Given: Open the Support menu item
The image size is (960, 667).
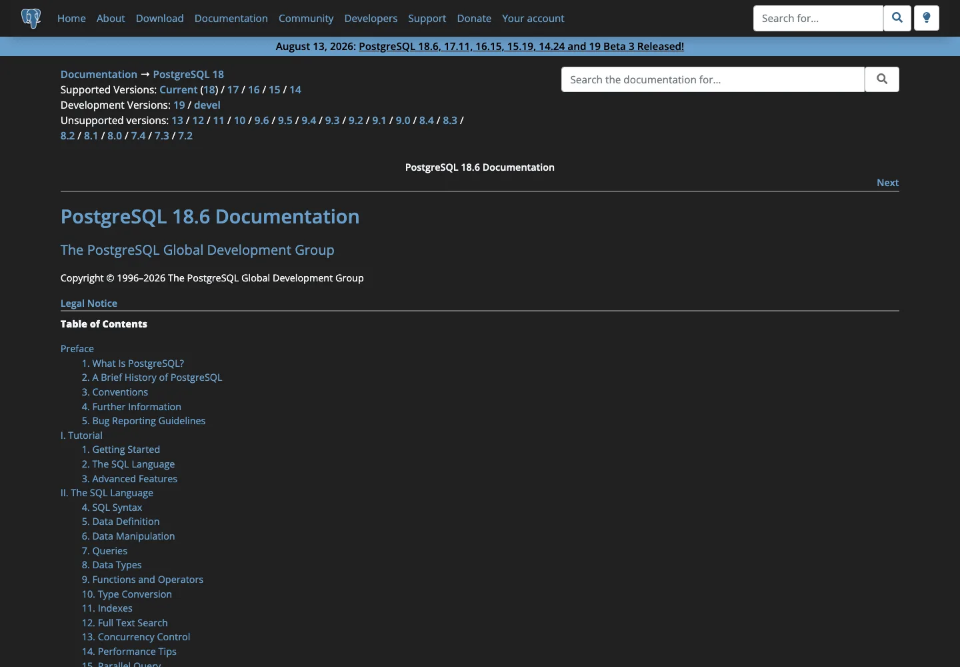Looking at the screenshot, I should pyautogui.click(x=427, y=18).
